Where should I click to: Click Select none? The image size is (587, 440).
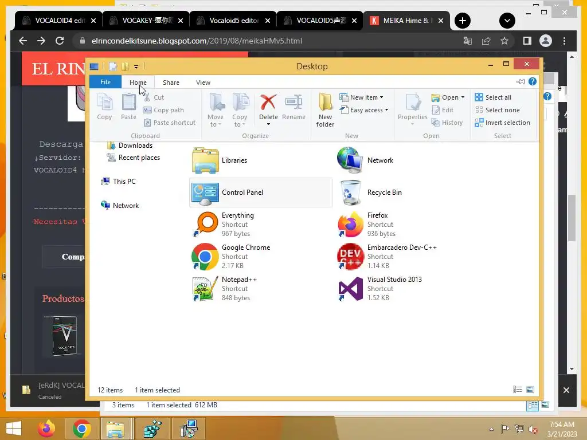[x=497, y=110]
